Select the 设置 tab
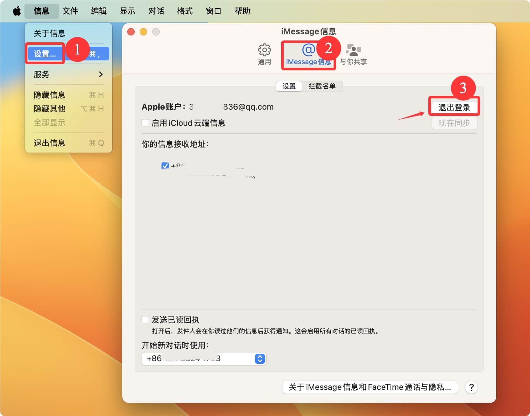 tap(288, 86)
